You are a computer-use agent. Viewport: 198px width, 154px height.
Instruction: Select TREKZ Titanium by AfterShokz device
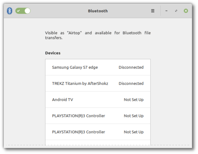(98, 83)
